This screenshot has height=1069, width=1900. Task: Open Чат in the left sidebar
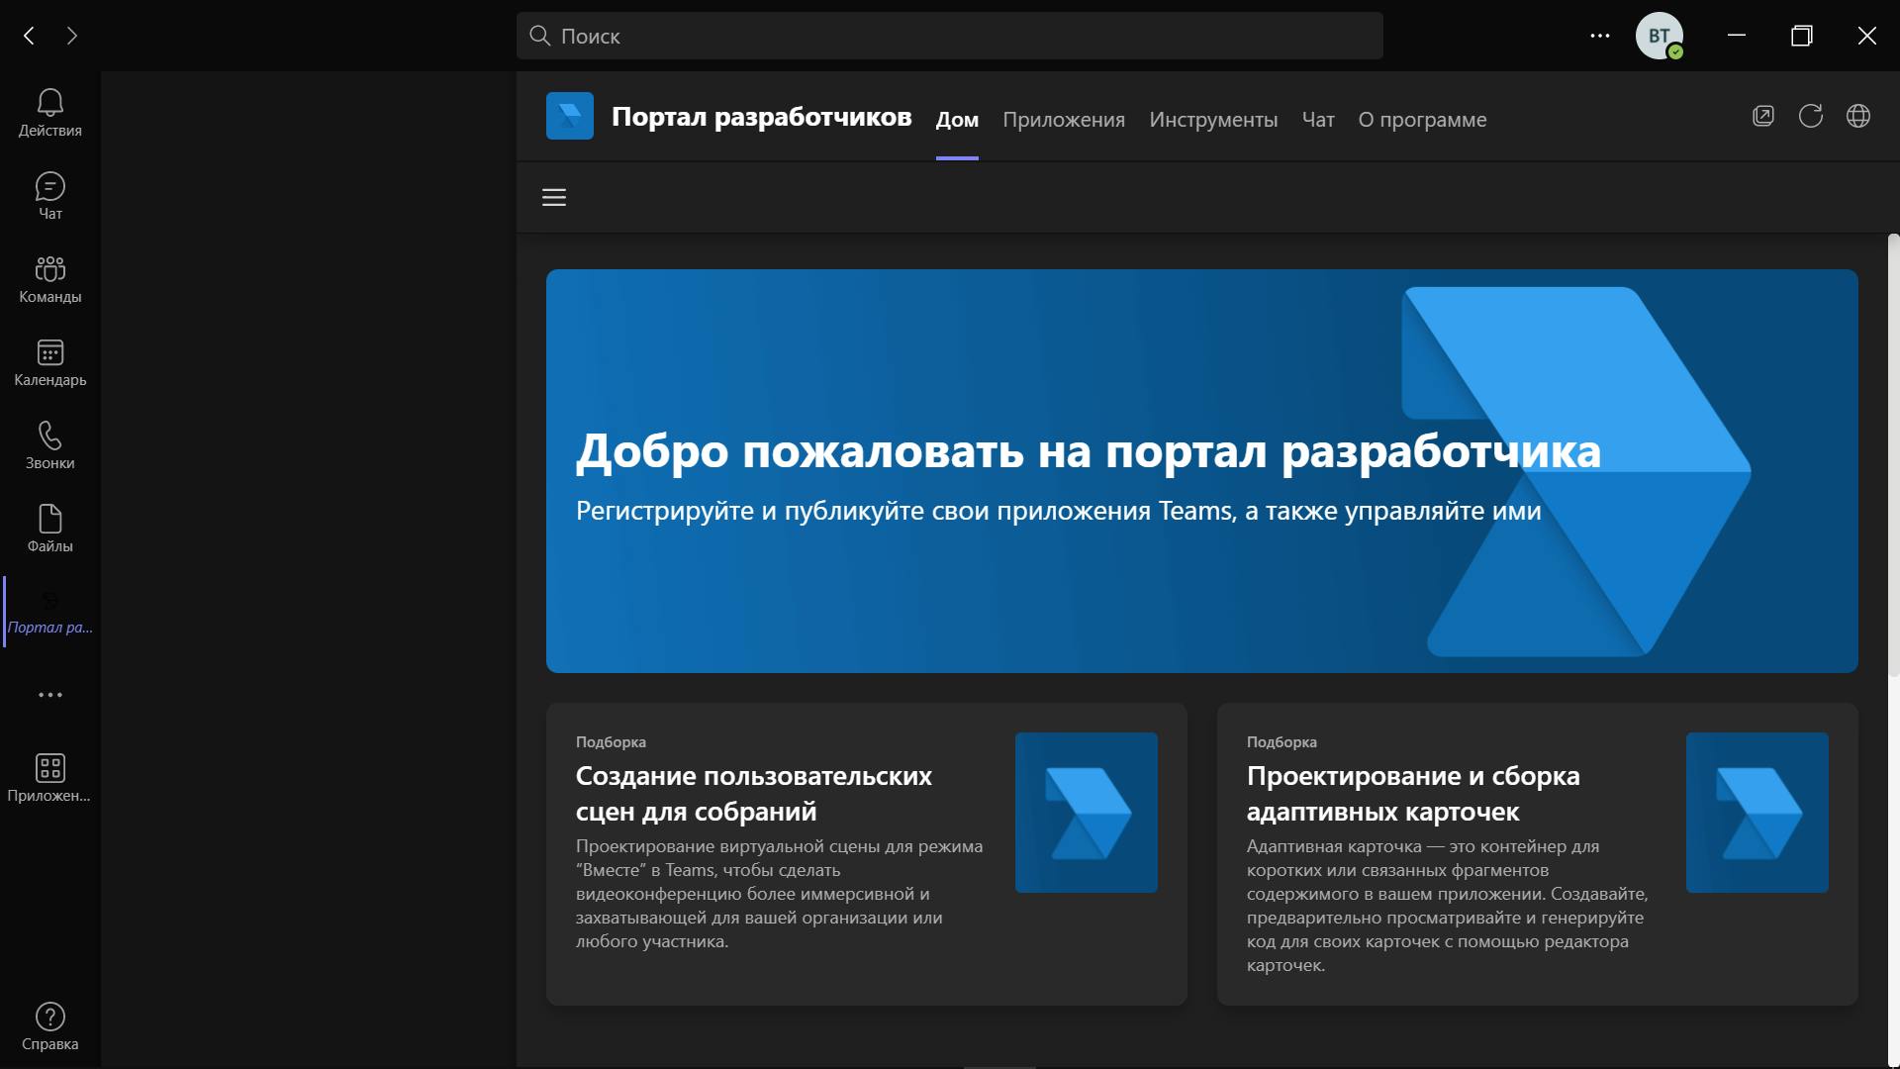pos(49,196)
